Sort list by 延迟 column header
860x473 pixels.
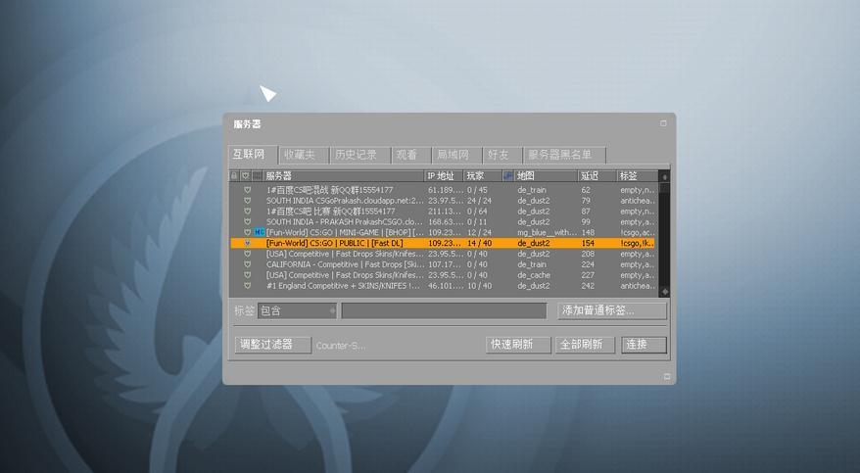click(597, 176)
